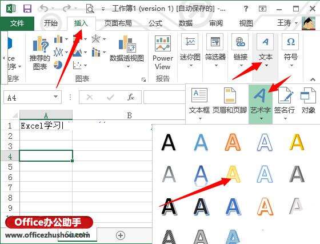Insert an 对象 object

308,101
